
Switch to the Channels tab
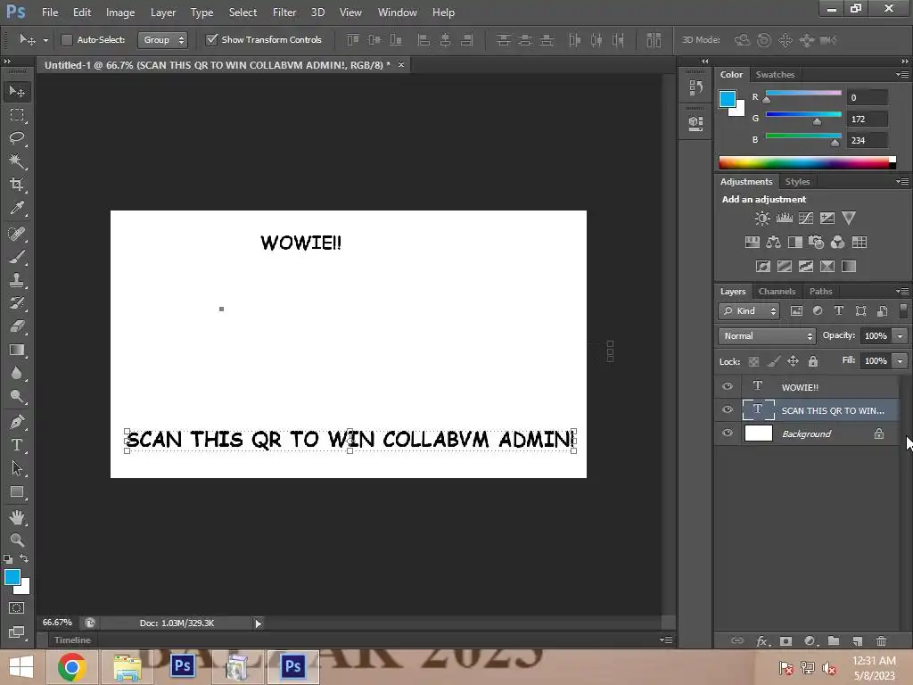point(777,292)
